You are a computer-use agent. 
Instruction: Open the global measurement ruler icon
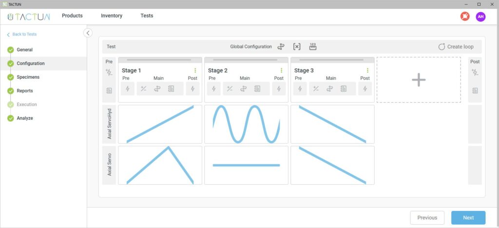click(x=312, y=47)
